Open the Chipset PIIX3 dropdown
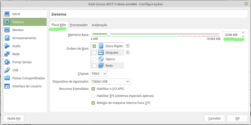The height and width of the screenshot is (125, 251). (99, 74)
